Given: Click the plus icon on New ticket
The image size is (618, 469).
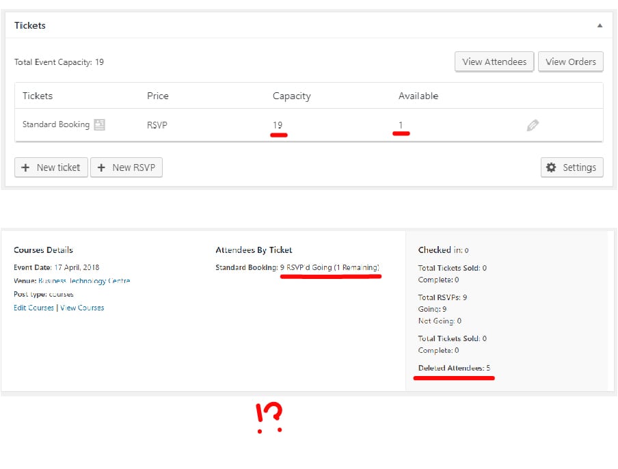Looking at the screenshot, I should point(25,167).
